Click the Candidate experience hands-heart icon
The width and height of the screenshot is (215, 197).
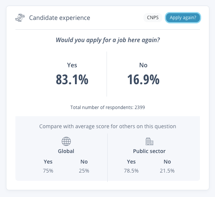tap(20, 18)
